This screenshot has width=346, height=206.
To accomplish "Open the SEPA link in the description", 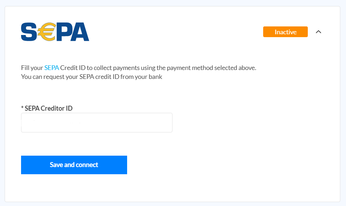I will (51, 67).
